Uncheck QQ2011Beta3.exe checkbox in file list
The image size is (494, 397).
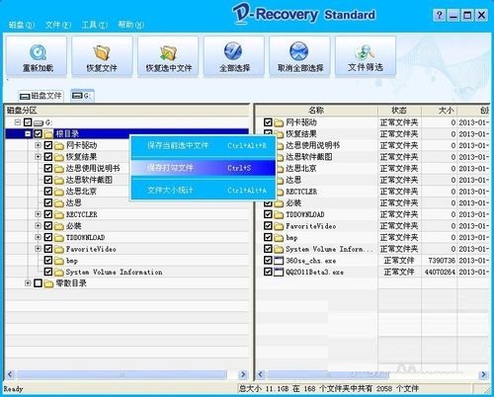click(268, 272)
